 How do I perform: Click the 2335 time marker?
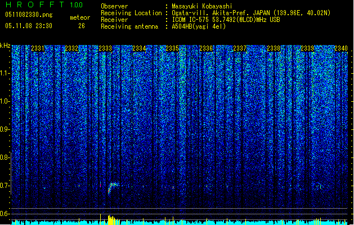172,48
